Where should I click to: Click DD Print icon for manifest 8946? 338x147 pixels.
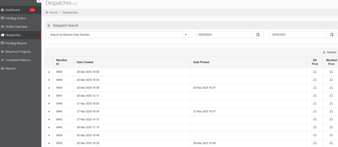[315, 103]
